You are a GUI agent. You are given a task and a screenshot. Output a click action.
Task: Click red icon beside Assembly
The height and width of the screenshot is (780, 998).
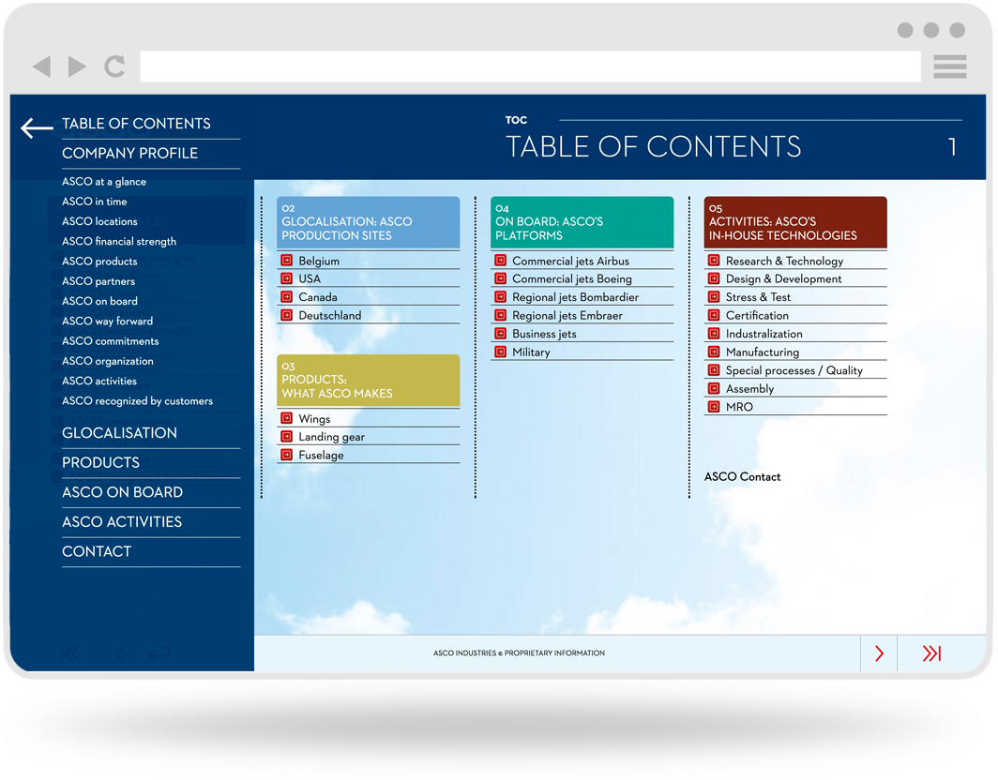tap(714, 388)
